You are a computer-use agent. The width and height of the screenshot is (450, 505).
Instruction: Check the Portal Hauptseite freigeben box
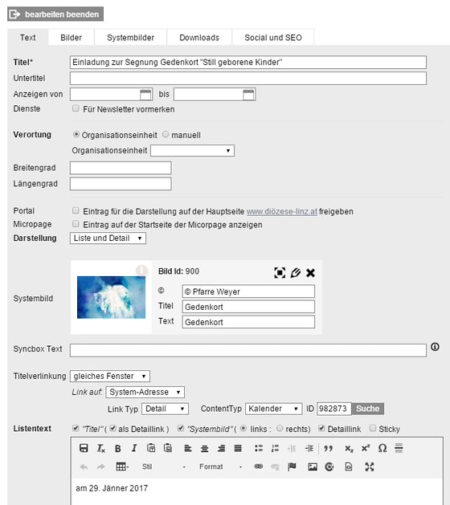pyautogui.click(x=76, y=210)
